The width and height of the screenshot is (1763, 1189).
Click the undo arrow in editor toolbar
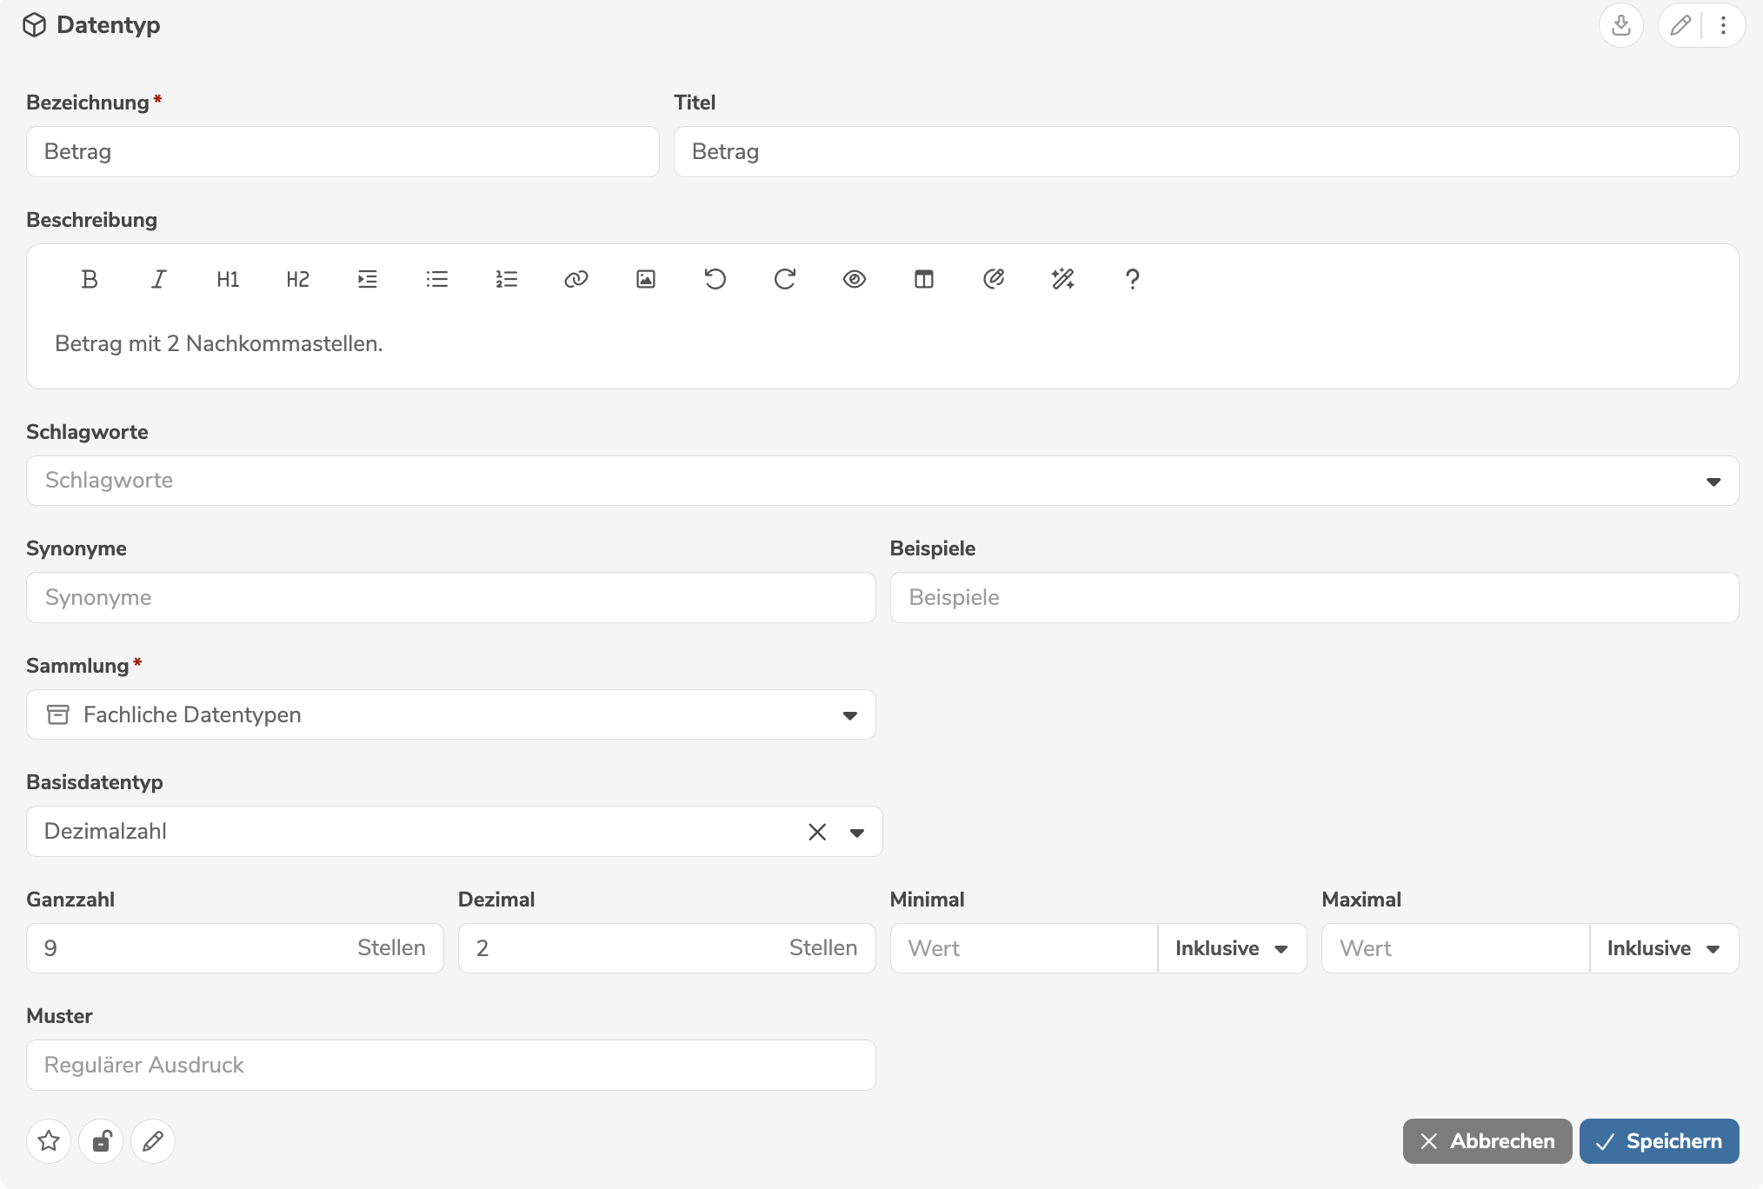click(715, 279)
